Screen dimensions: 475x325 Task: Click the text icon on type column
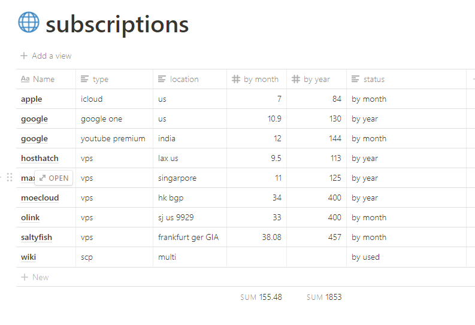[85, 79]
